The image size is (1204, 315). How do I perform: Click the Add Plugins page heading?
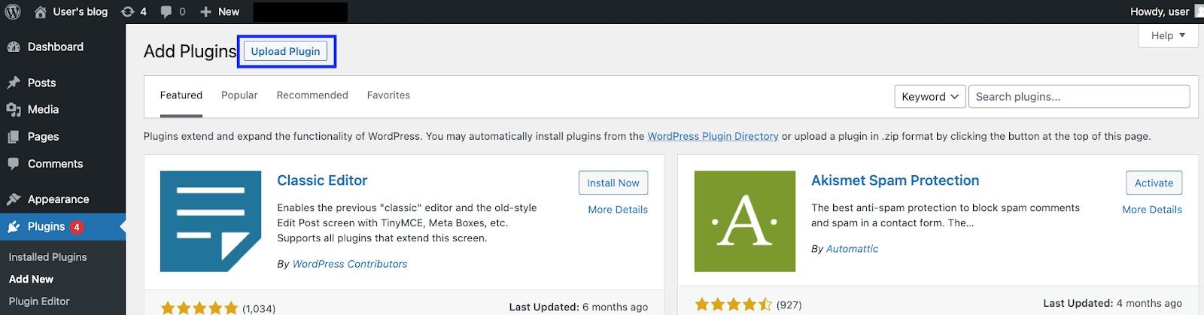click(x=190, y=51)
